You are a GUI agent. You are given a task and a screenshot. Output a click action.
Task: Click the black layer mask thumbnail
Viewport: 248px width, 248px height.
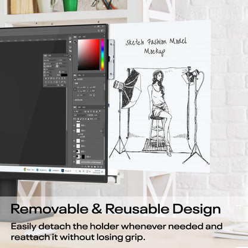point(83,157)
